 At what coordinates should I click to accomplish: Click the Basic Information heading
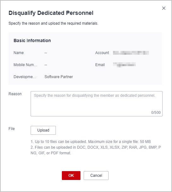(32, 40)
